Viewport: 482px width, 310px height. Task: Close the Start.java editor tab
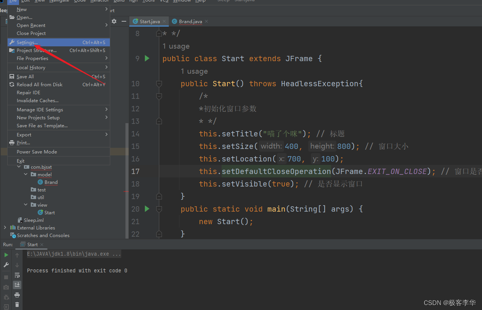point(164,22)
